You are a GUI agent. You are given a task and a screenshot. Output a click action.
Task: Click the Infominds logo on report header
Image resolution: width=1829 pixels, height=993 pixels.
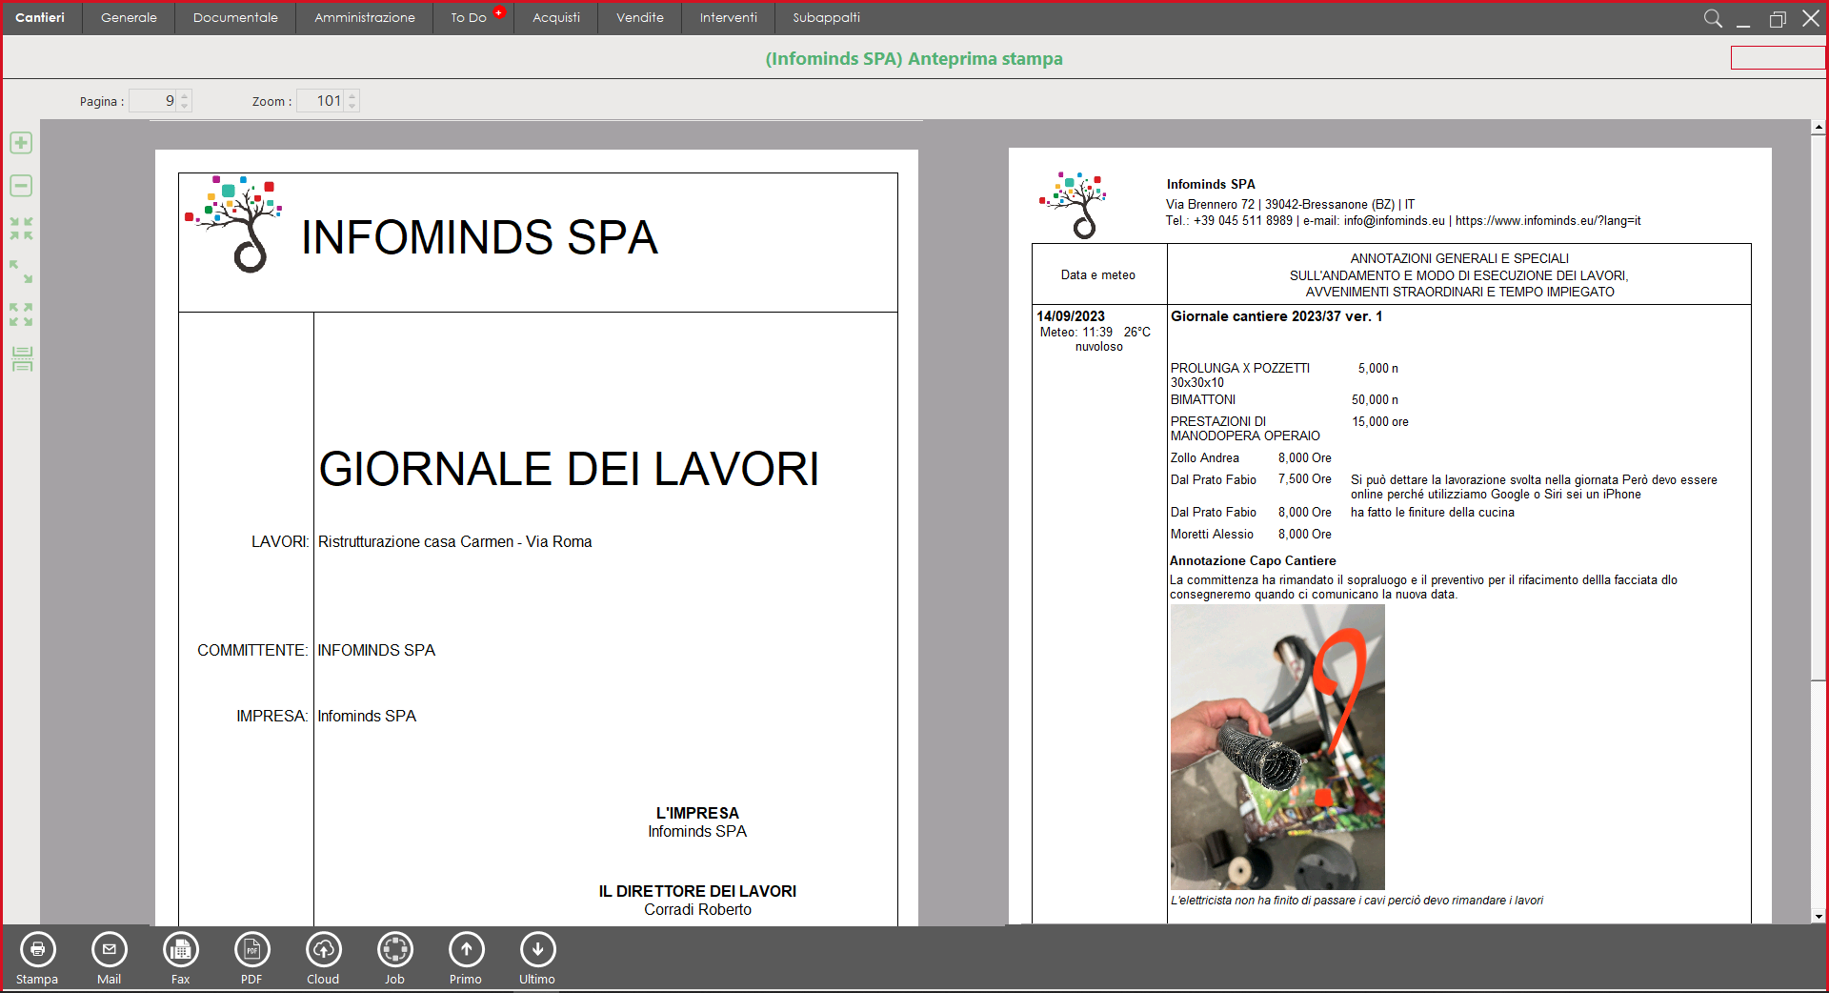[x=1074, y=205]
